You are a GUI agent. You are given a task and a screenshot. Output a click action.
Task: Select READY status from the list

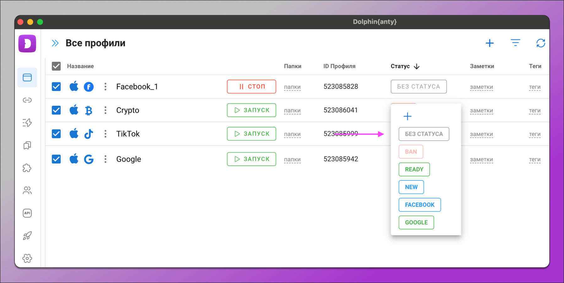tap(414, 169)
